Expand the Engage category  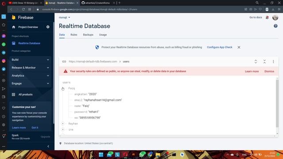click(31, 83)
